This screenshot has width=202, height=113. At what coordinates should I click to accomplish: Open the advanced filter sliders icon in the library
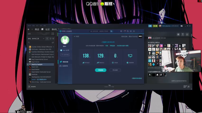53,42
